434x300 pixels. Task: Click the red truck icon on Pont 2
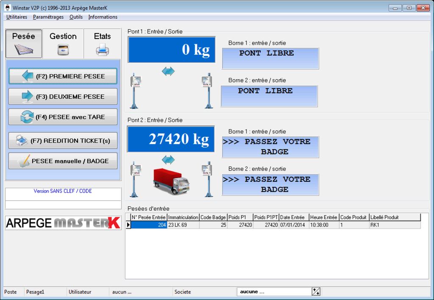[x=171, y=181]
